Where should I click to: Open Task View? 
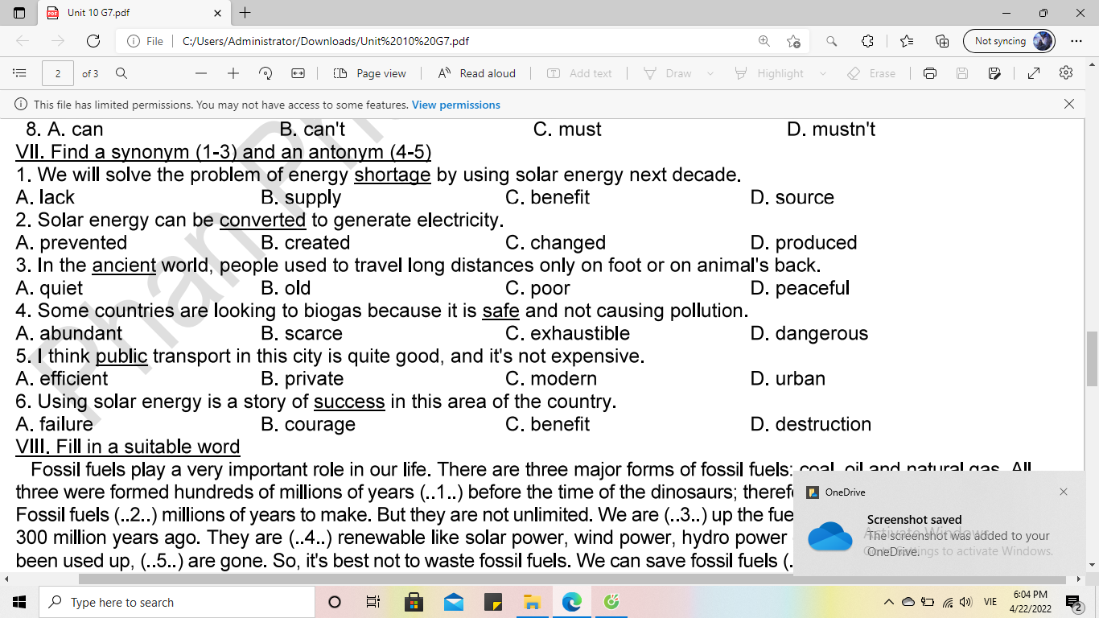373,602
